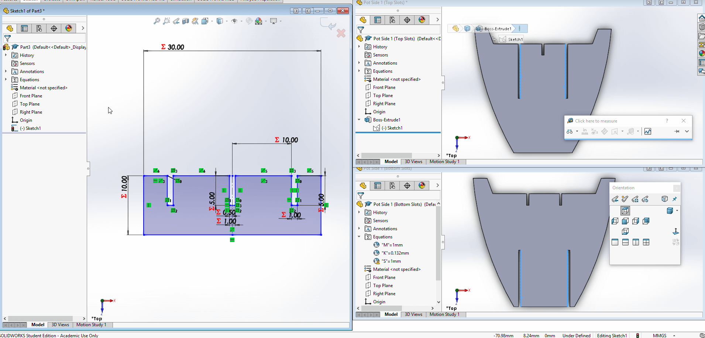Click Measurement History icon in Measure dialog

click(x=631, y=131)
